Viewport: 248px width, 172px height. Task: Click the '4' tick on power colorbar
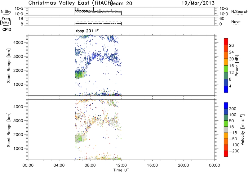[230, 86]
